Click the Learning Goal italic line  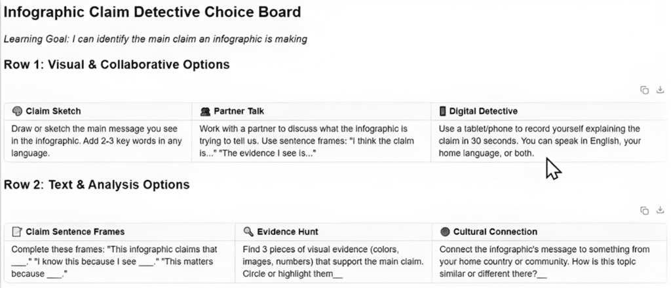(x=155, y=39)
